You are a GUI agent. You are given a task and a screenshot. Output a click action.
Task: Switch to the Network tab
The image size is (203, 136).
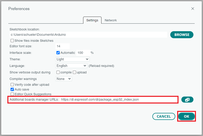(111, 20)
